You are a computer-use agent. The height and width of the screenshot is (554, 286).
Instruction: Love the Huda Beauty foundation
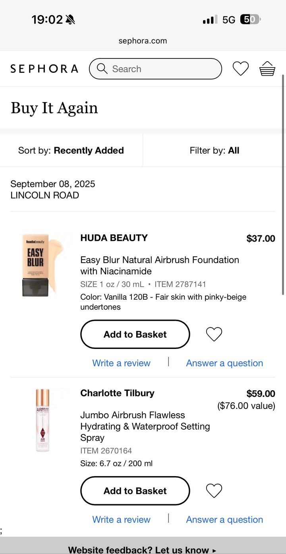coord(214,334)
